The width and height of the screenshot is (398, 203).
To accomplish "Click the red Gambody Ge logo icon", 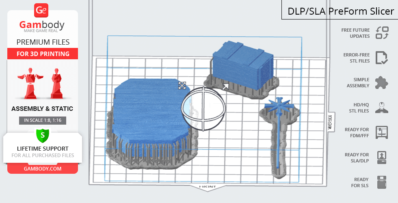I will [42, 10].
